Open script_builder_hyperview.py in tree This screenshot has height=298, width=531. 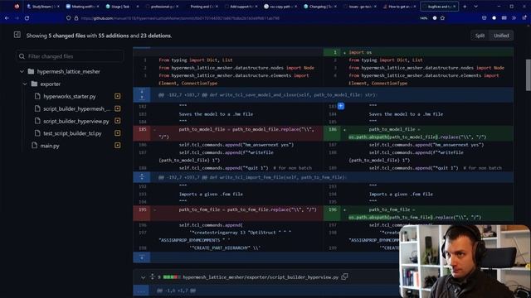[x=76, y=121]
